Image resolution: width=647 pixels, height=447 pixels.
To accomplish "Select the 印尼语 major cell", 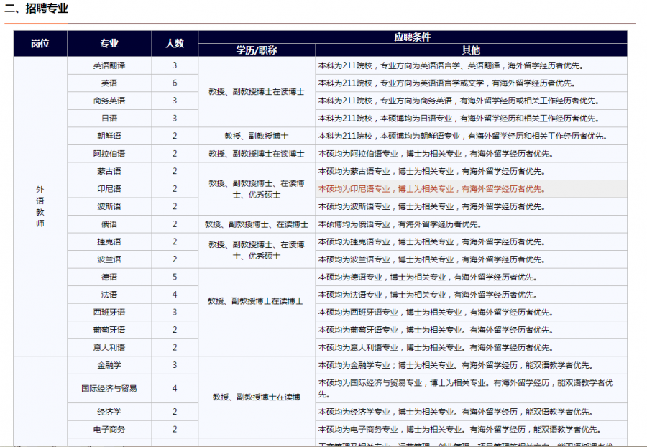I will pyautogui.click(x=109, y=189).
